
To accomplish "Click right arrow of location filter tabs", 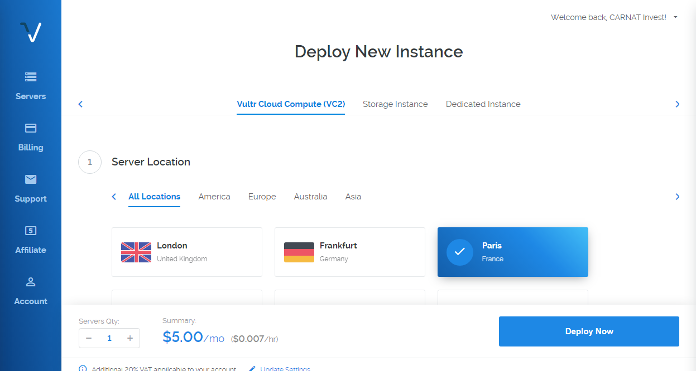I will coord(678,197).
